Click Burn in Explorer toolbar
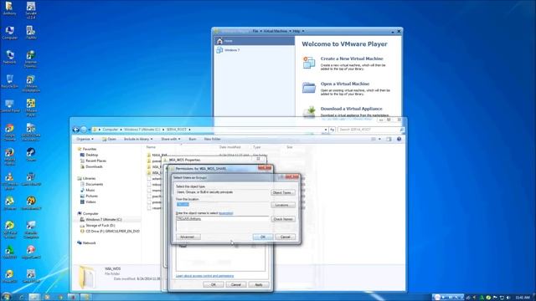 193,140
